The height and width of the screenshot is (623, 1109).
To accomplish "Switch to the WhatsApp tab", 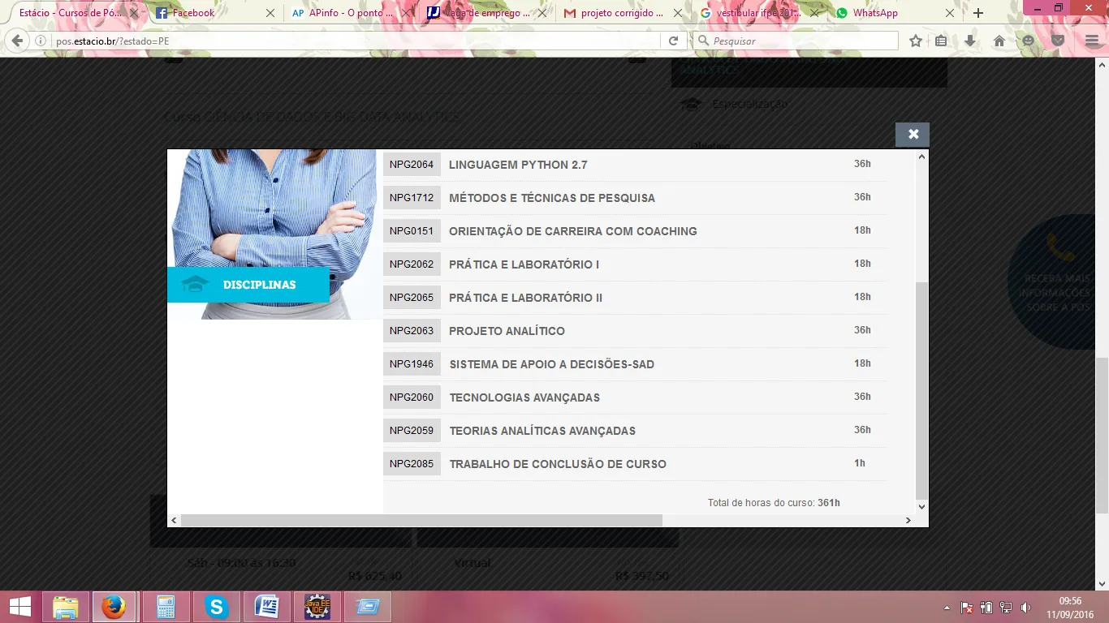I will [895, 13].
